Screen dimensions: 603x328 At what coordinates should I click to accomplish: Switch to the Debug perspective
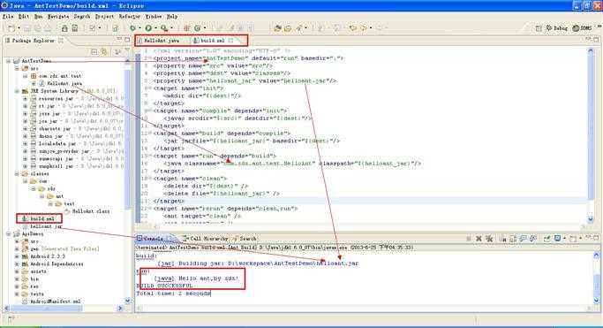point(557,28)
